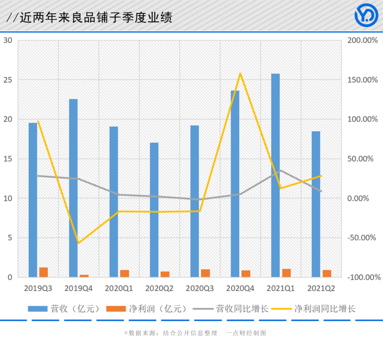Click the left axis value 5
The width and height of the screenshot is (383, 342).
[10, 238]
